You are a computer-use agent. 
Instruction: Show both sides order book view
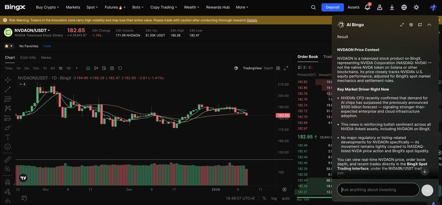click(299, 67)
